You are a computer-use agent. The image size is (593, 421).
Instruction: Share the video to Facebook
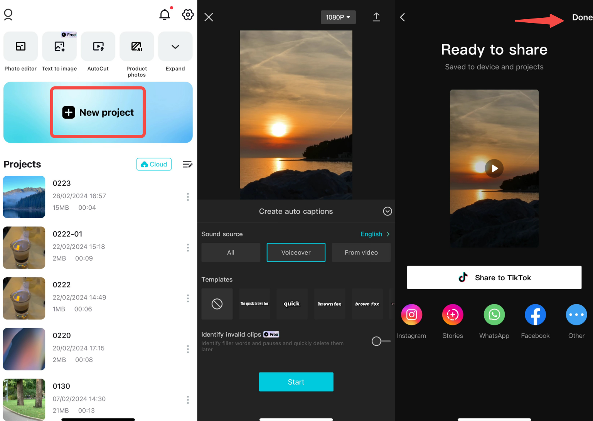point(535,315)
